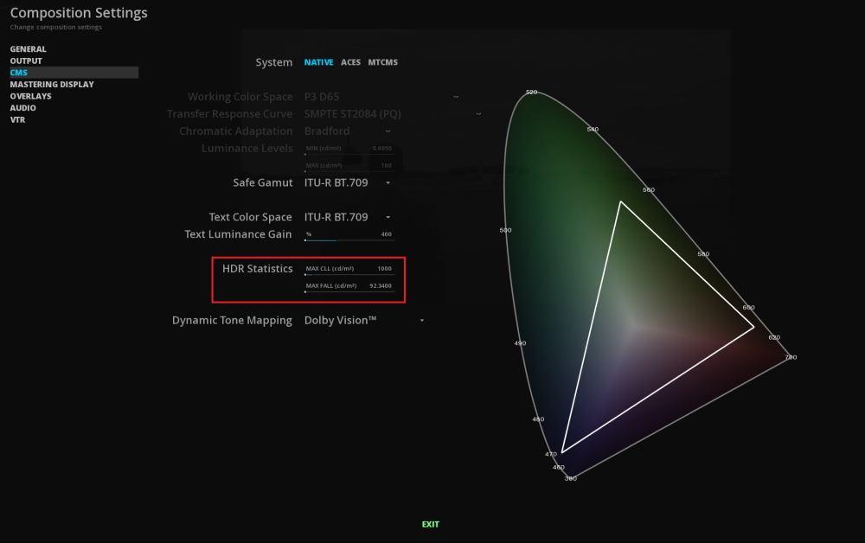This screenshot has height=543, width=865.
Task: Click the 500 wavelength label on diagram
Action: pos(505,230)
